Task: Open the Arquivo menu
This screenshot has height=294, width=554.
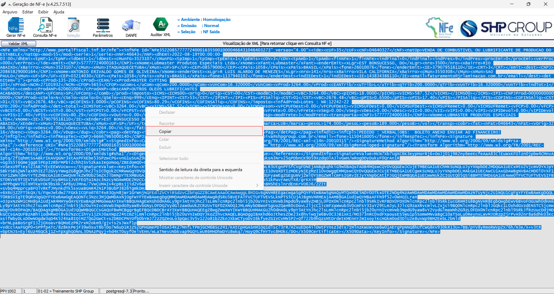Action: tap(10, 12)
